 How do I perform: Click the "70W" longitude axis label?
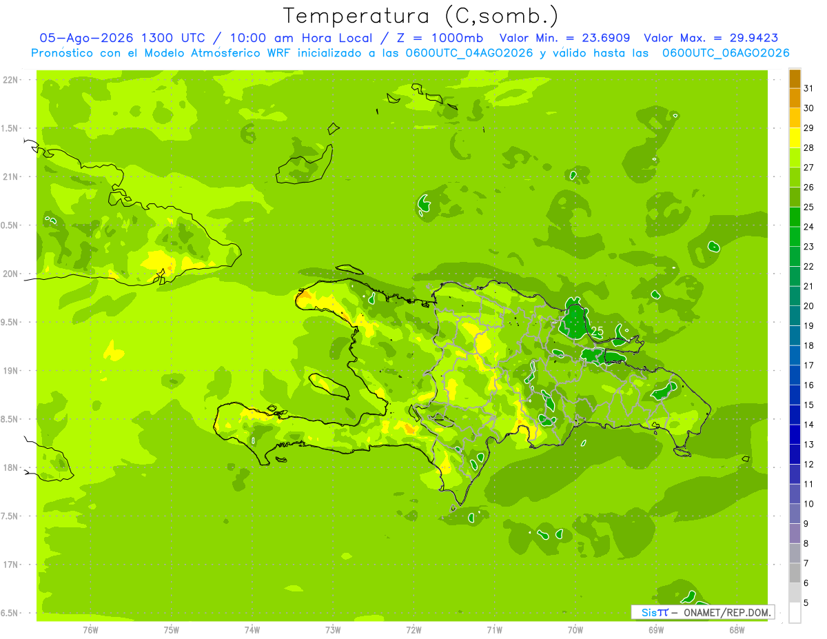(575, 630)
